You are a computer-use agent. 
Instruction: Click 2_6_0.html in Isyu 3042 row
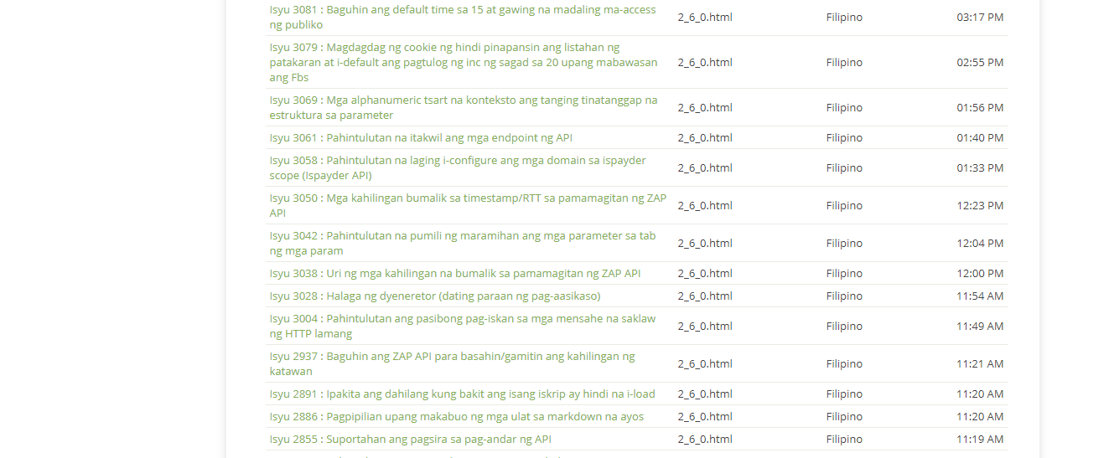(705, 243)
